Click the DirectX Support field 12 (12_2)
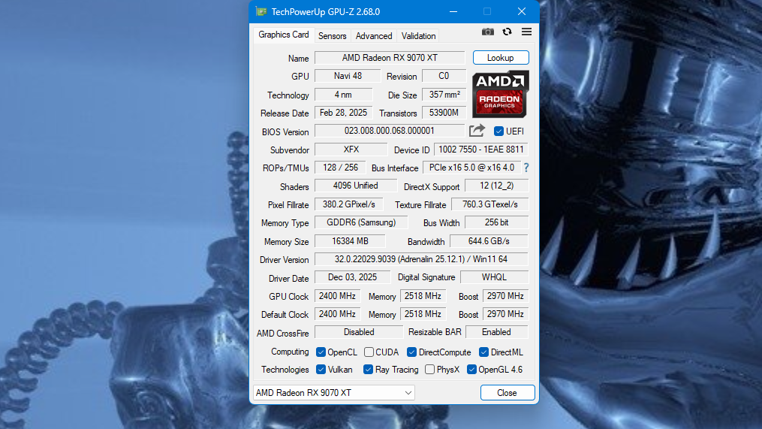Screen dimensions: 762x429 [497, 186]
